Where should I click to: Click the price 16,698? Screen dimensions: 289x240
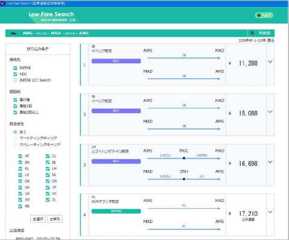248,163
